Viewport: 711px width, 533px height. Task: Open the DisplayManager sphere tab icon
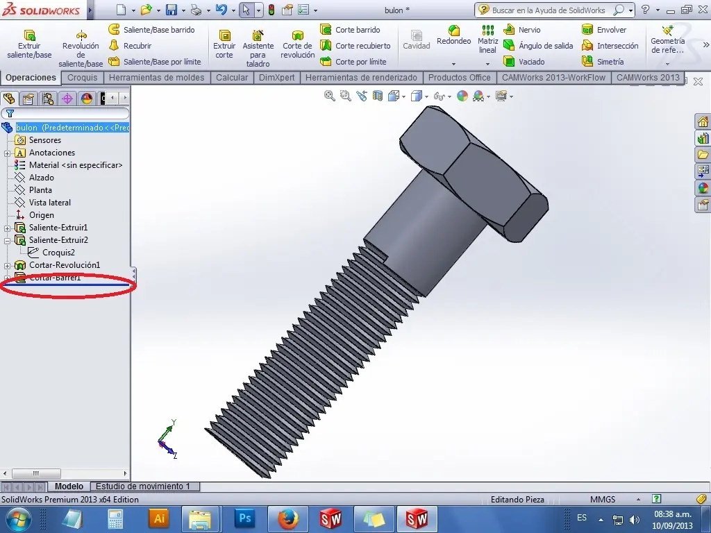(x=87, y=99)
